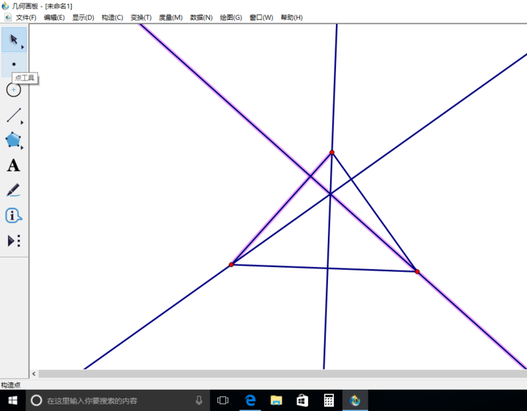
Task: Open the custom tools button
Action: (14, 241)
